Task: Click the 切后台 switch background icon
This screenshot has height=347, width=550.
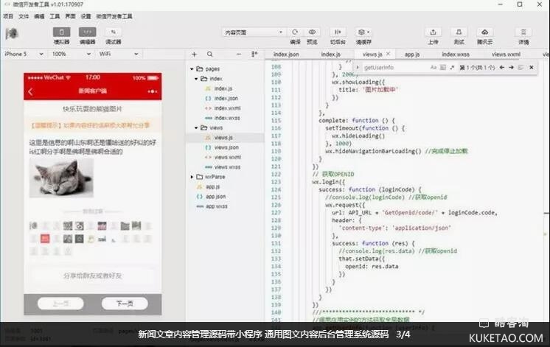Action: (x=338, y=32)
